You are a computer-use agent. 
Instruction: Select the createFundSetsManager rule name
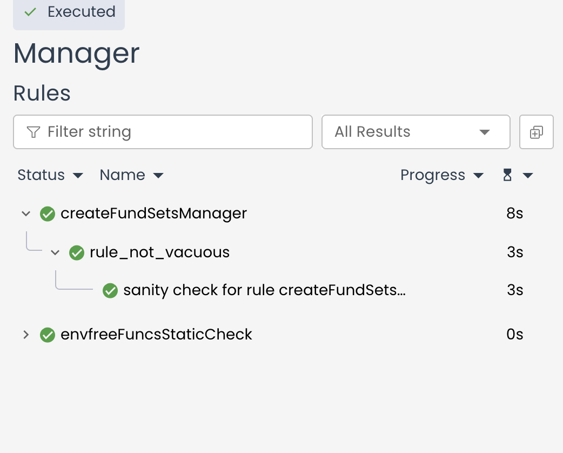coord(153,214)
